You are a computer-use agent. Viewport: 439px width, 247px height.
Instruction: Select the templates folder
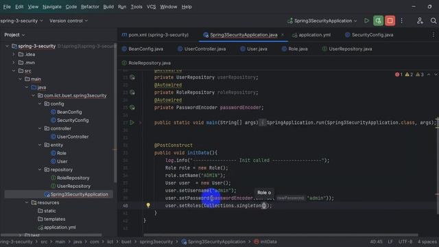pos(51,219)
